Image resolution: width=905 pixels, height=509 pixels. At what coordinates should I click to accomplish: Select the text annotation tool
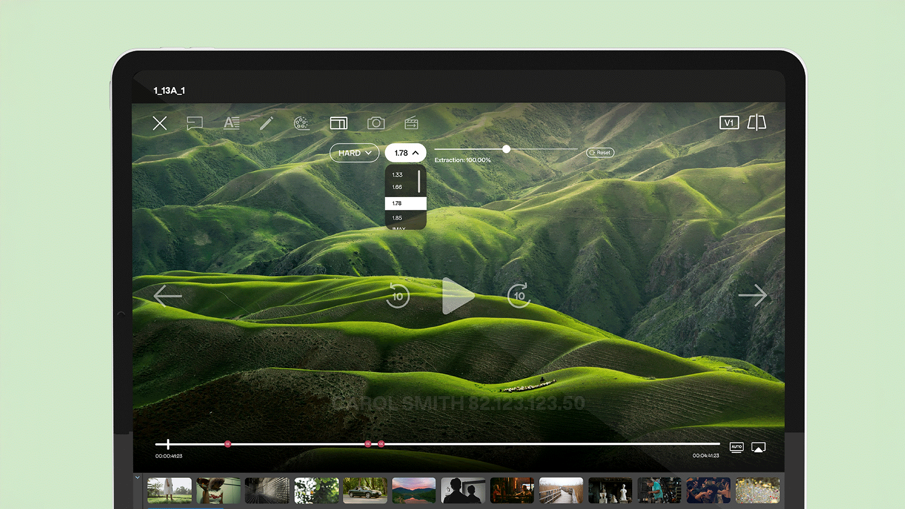coord(231,123)
